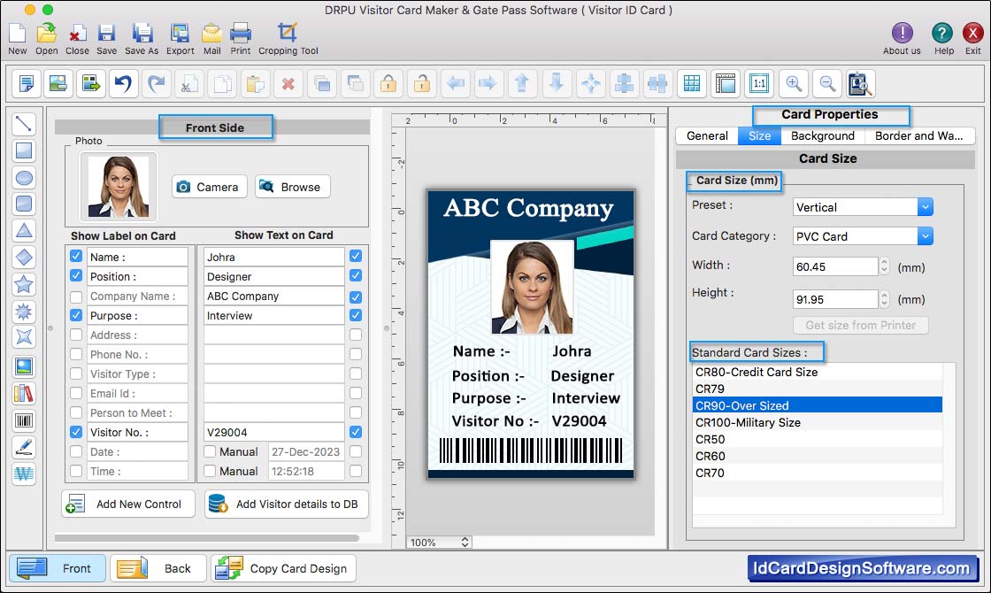991x593 pixels.
Task: Select CR80-Credit Card Size from list
Action: click(818, 372)
